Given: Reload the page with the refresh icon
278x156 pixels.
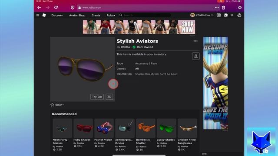Looking at the screenshot, I should tap(56, 7).
